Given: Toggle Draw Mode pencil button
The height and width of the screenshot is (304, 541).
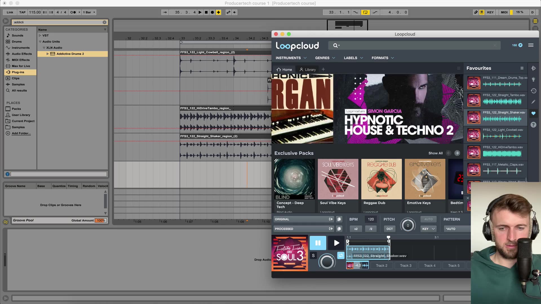Looking at the screenshot, I should 476,12.
